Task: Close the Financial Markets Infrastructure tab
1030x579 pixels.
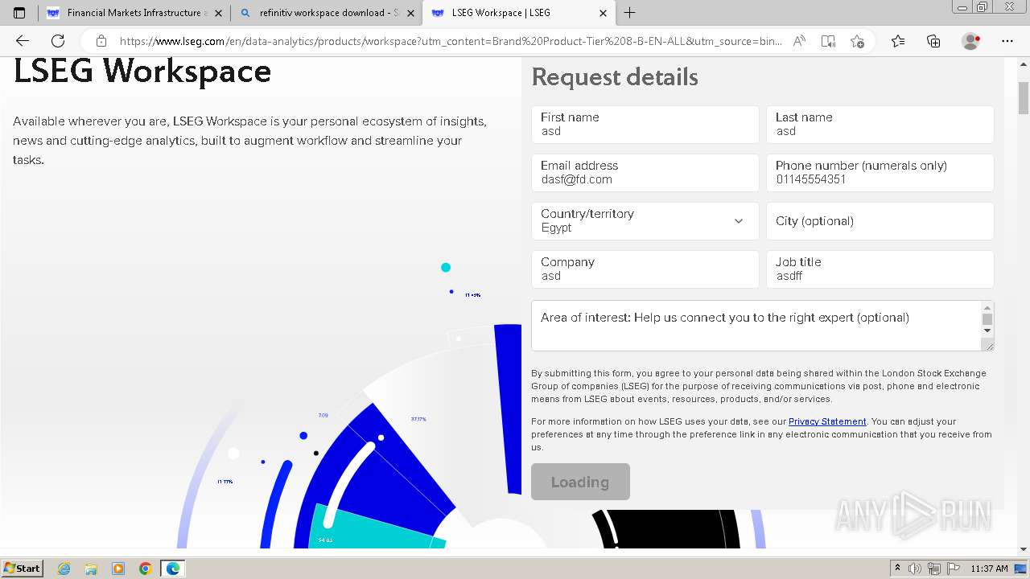Action: pyautogui.click(x=218, y=13)
